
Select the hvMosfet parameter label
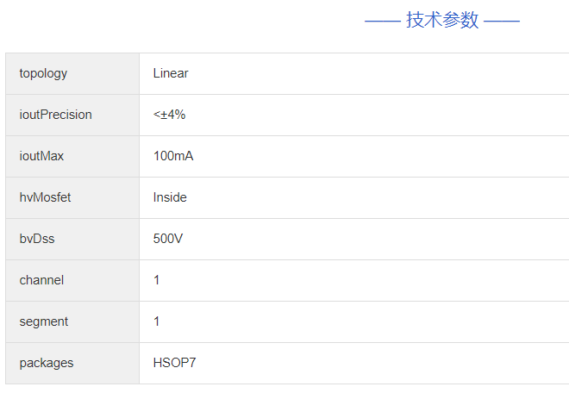tap(45, 197)
